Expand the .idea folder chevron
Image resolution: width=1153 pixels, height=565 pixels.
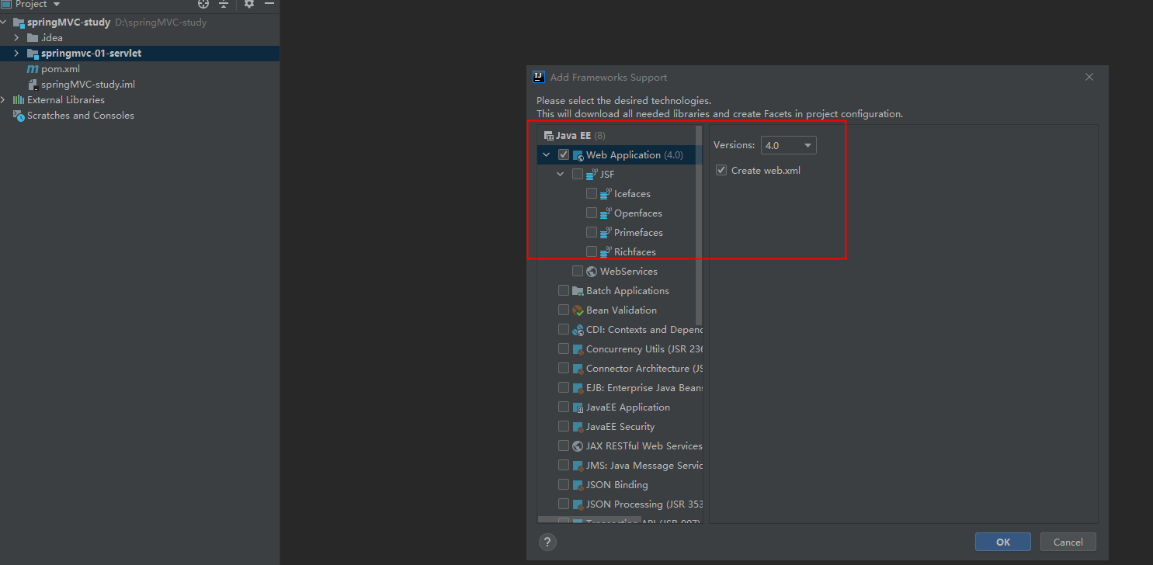tap(16, 38)
